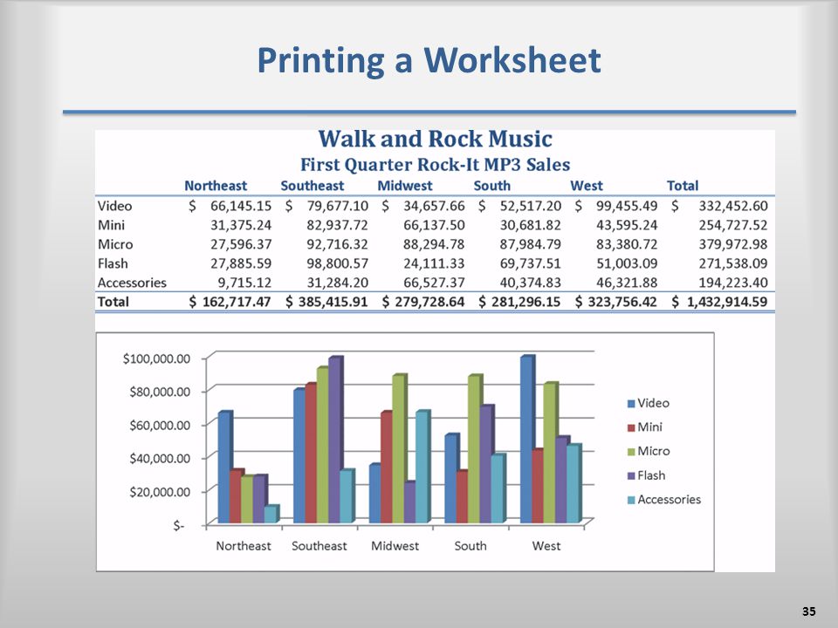Select the Mini row label in table
Image resolution: width=838 pixels, height=628 pixels.
click(x=111, y=225)
